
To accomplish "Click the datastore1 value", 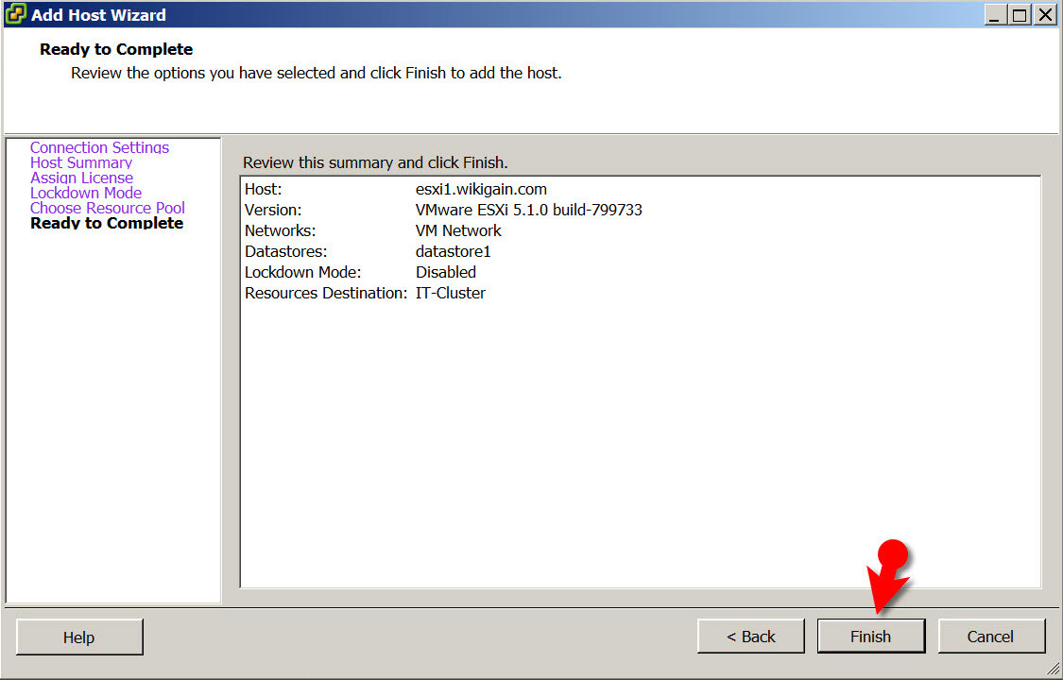I will tap(453, 252).
